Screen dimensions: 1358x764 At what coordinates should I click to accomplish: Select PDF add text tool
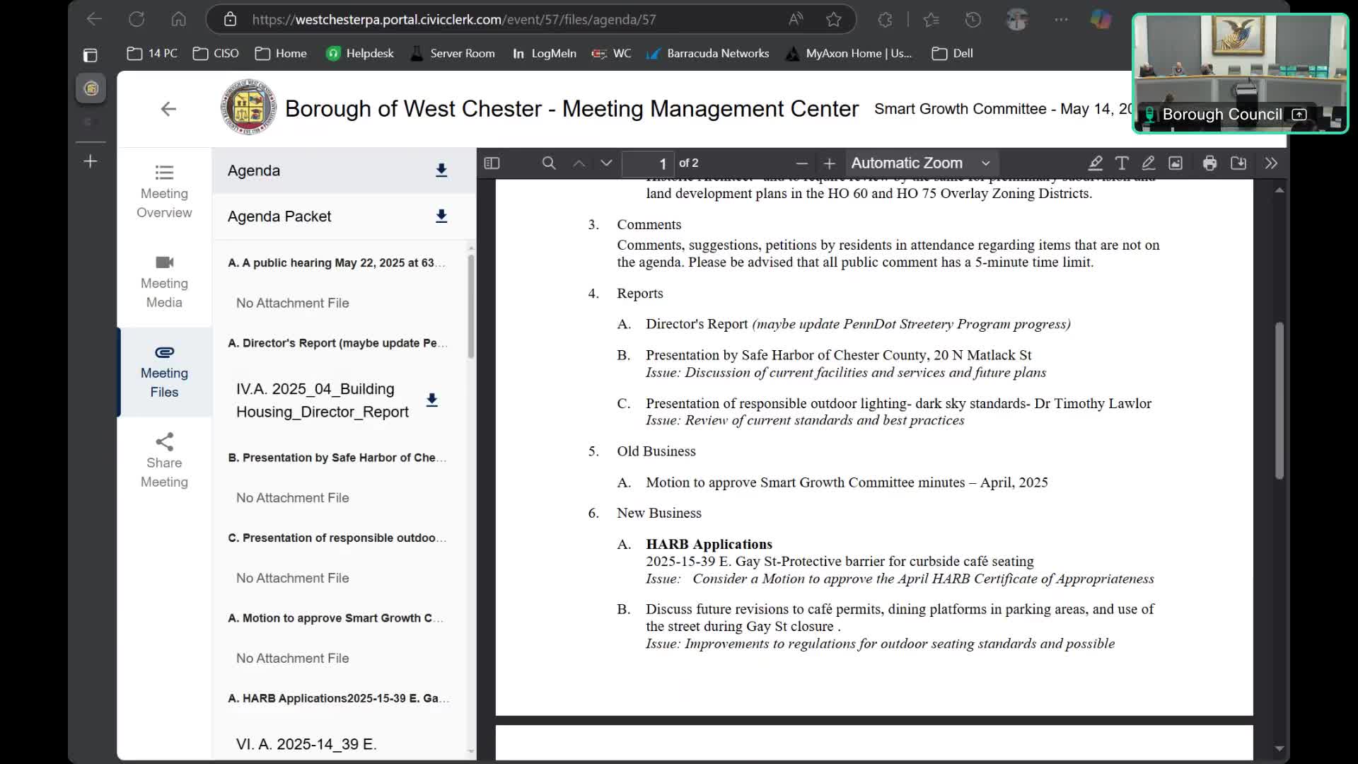[1122, 163]
